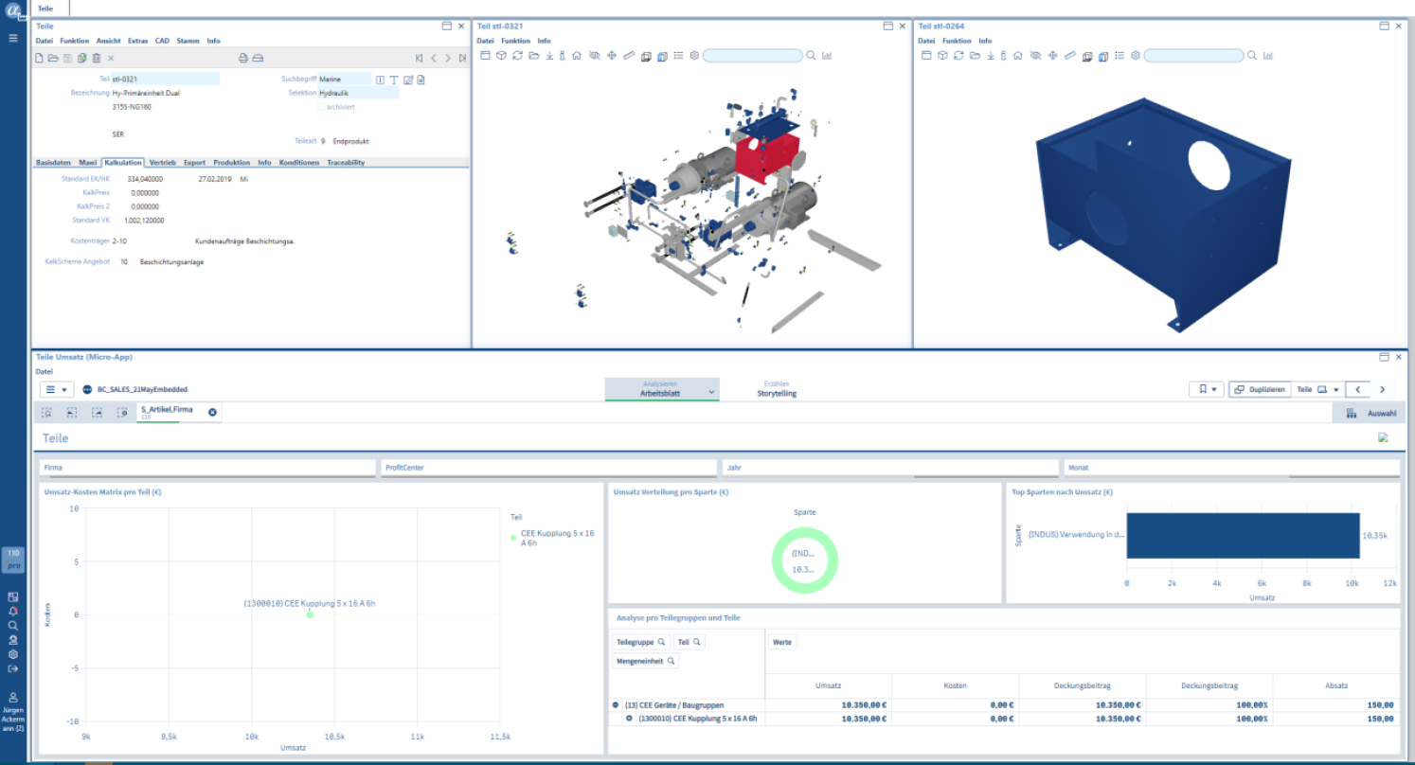Image resolution: width=1415 pixels, height=765 pixels.
Task: Click the Duplizieren button
Action: point(1260,389)
